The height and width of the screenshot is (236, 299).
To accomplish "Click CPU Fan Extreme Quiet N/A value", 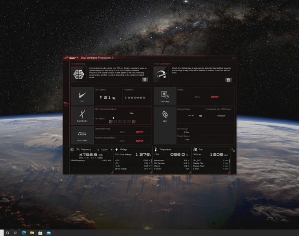I will [x=132, y=113].
